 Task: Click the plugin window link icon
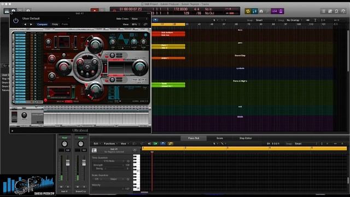145,24
